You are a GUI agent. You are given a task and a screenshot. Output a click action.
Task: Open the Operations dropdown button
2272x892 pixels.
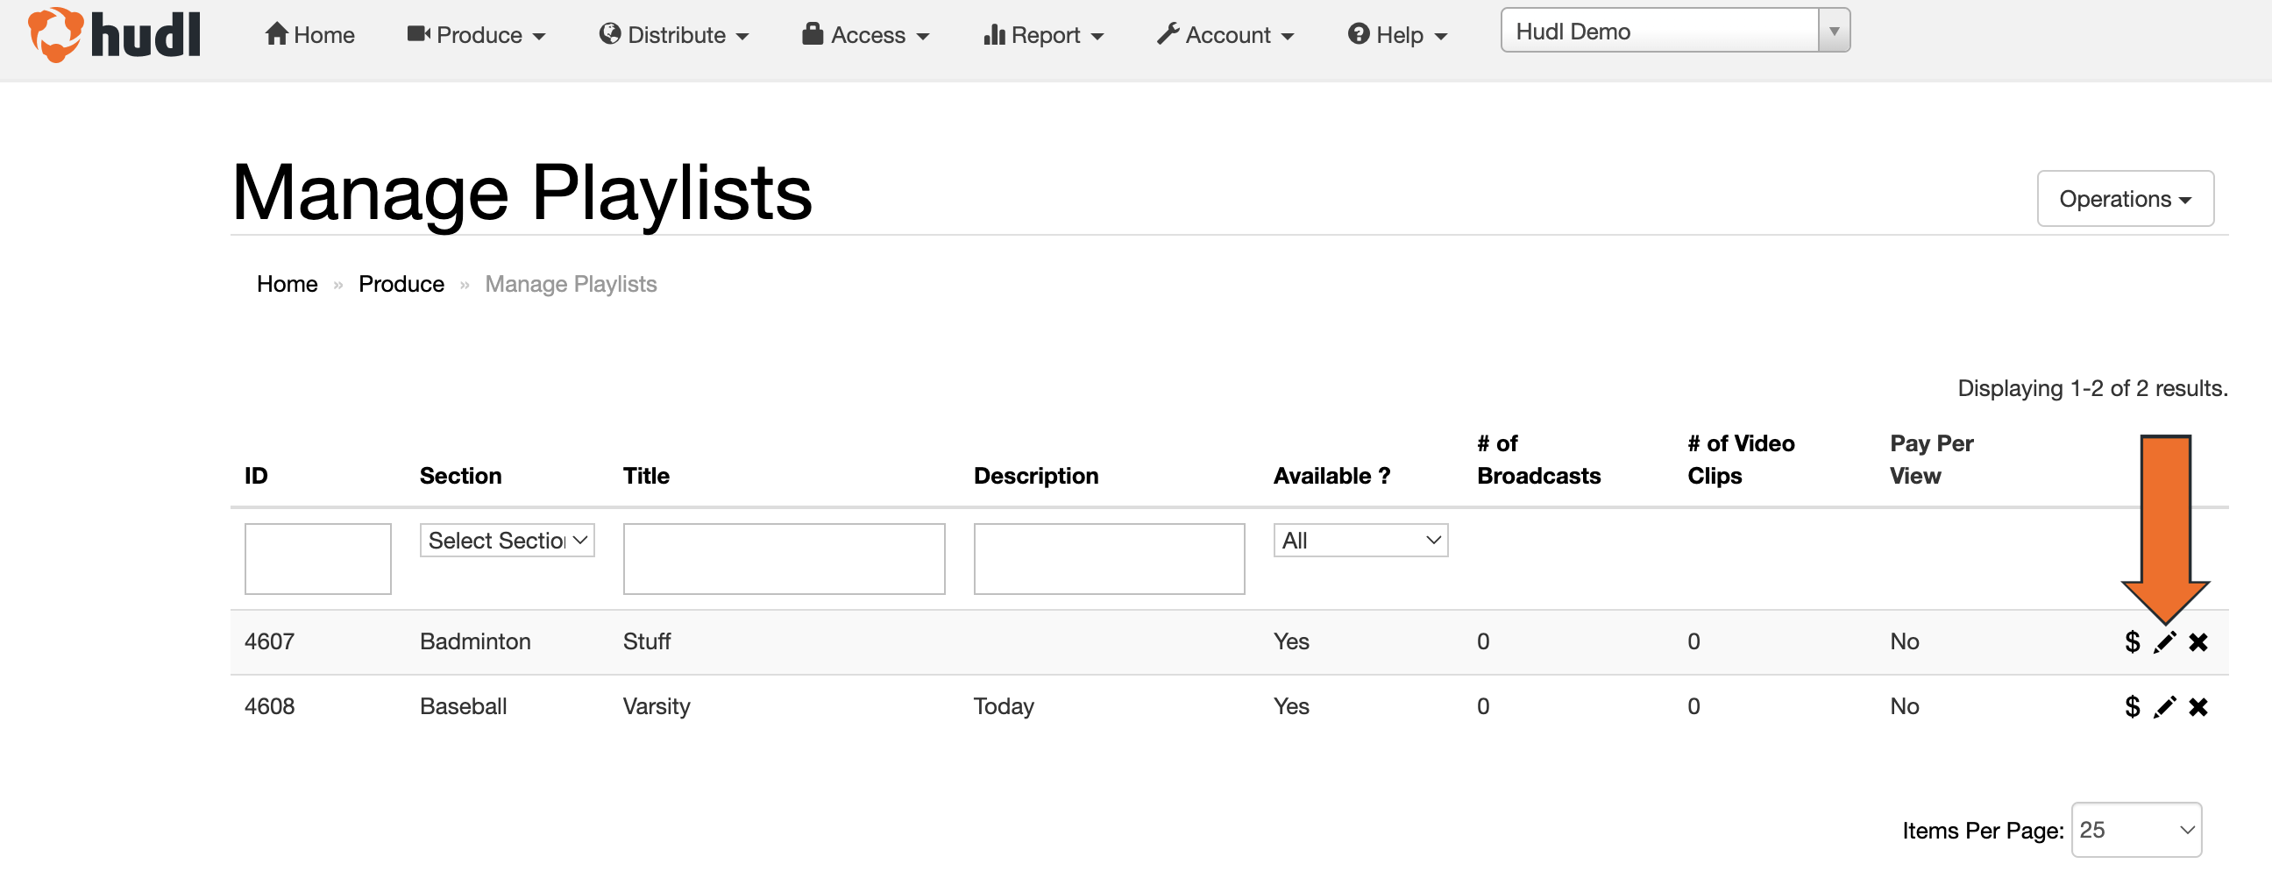pos(2124,199)
